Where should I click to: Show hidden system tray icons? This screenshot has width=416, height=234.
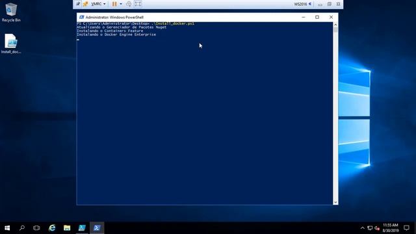(x=363, y=228)
